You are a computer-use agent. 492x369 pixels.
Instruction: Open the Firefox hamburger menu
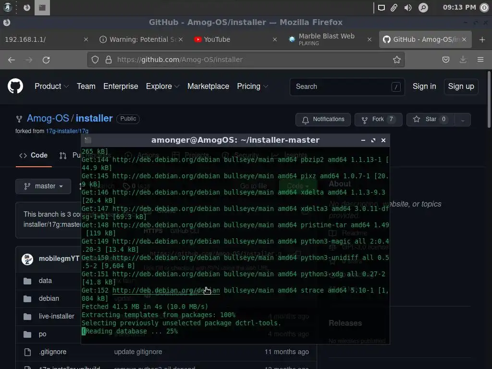[480, 60]
